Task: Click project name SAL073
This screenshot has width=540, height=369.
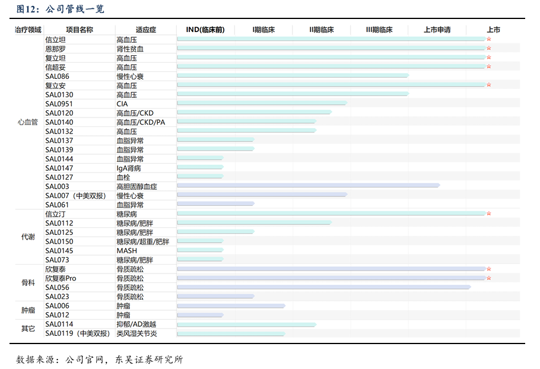Action: point(57,260)
